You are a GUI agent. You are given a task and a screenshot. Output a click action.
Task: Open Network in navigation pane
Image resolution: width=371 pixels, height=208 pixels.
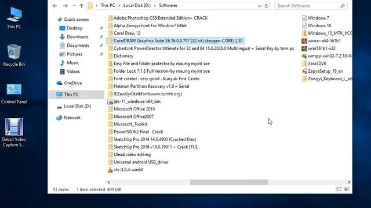coord(68,117)
